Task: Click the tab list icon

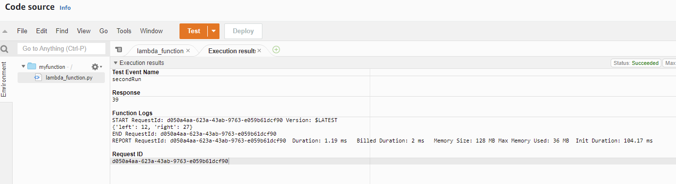Action: 119,50
